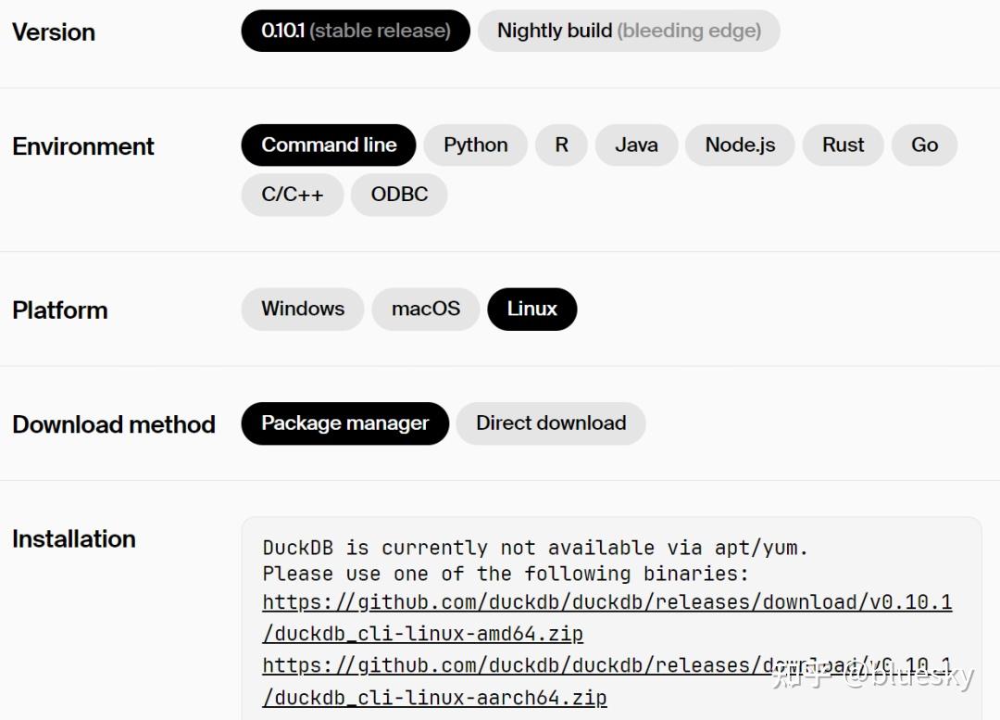1000x720 pixels.
Task: Click the Version row label
Action: click(53, 32)
